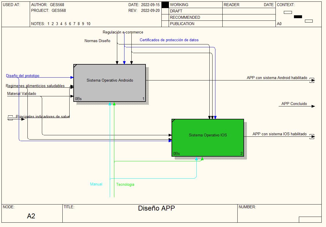This screenshot has height=227, width=326.
Task: Click the tunnel icon on Android output arrow
Action: click(312, 80)
